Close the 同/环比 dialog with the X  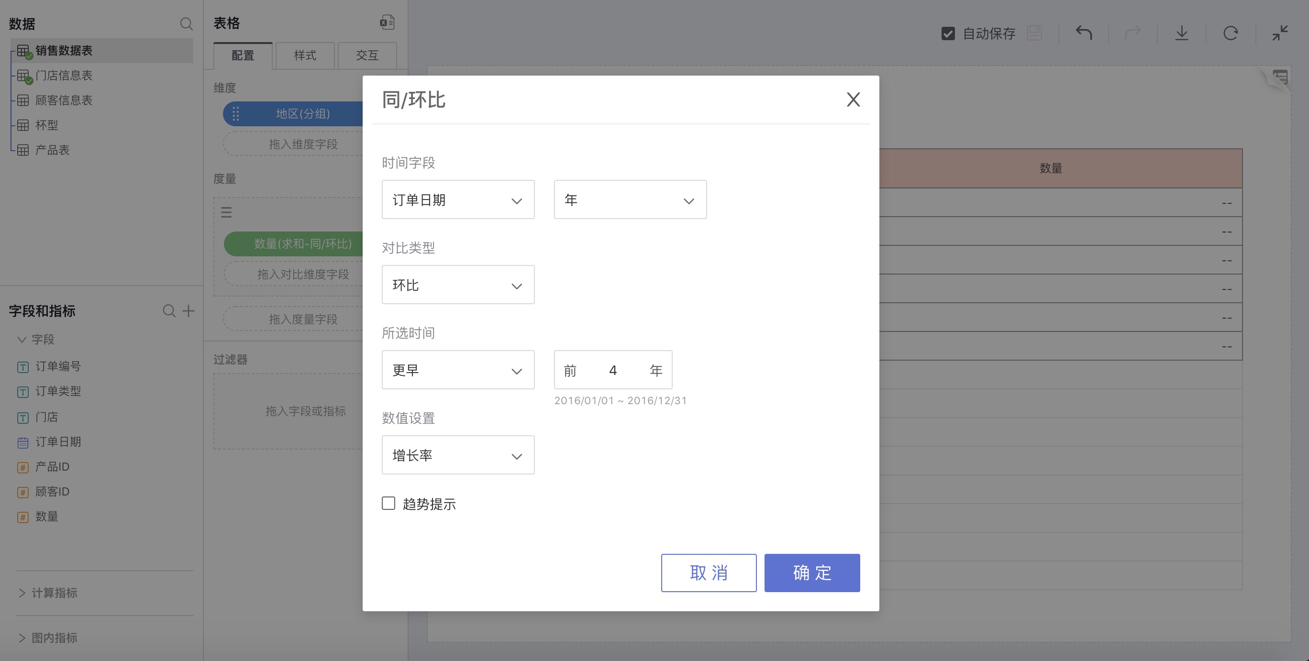click(853, 99)
